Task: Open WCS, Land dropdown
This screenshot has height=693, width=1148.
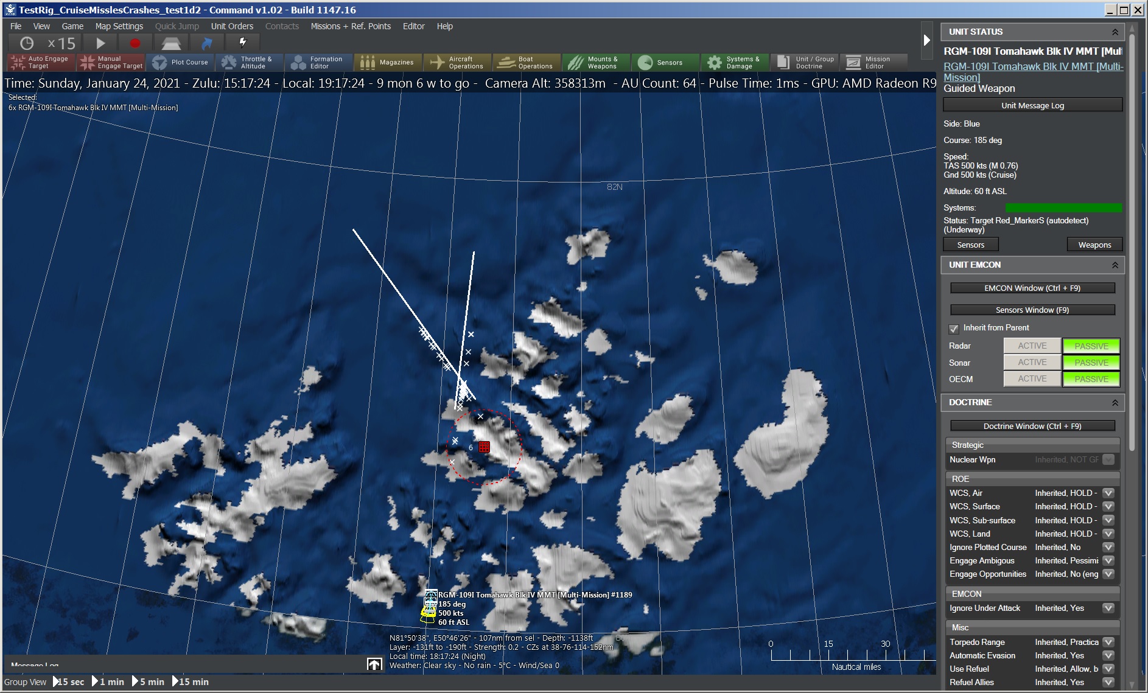Action: pyautogui.click(x=1108, y=534)
